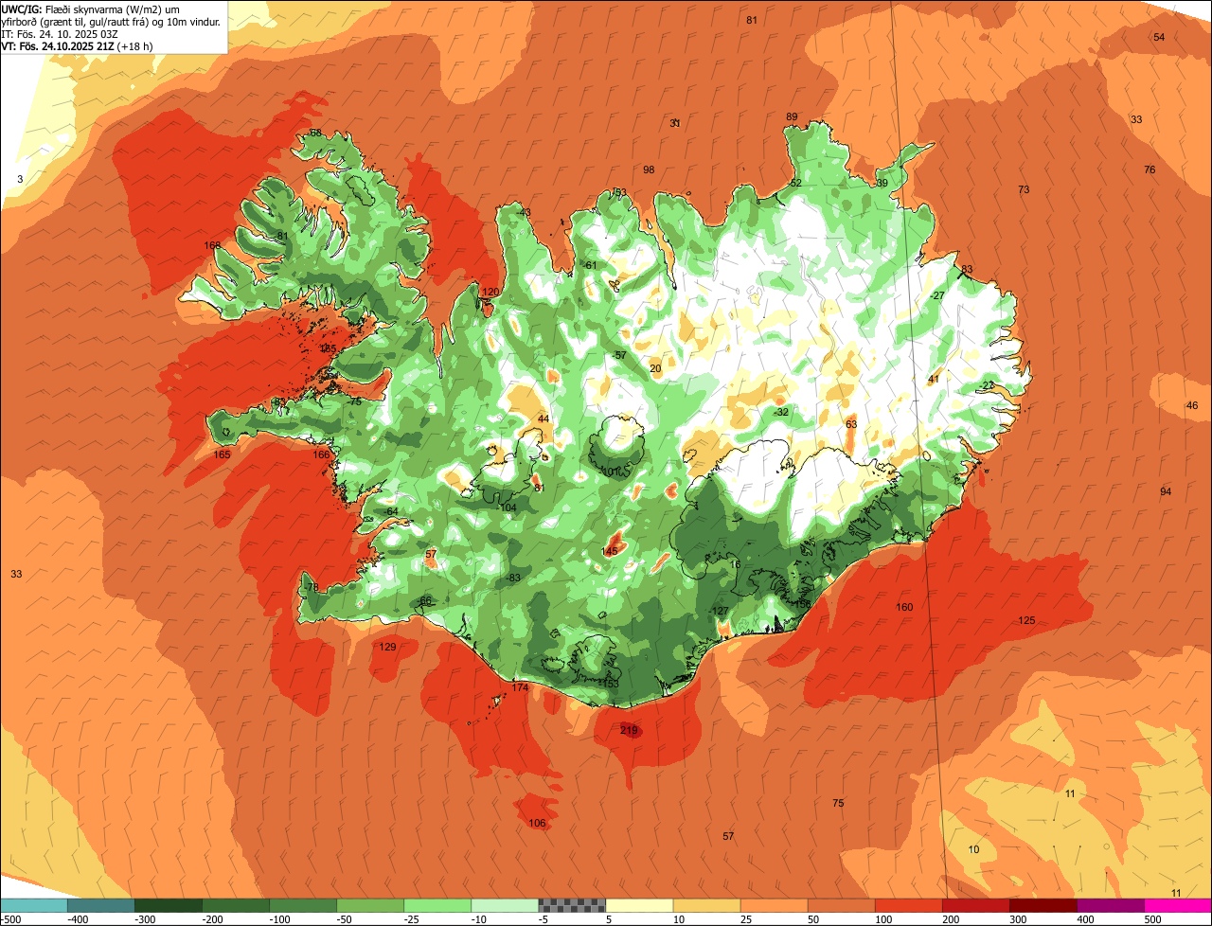The width and height of the screenshot is (1212, 926).
Task: Select the magenta legend swatch above 500
Action: tap(1178, 904)
